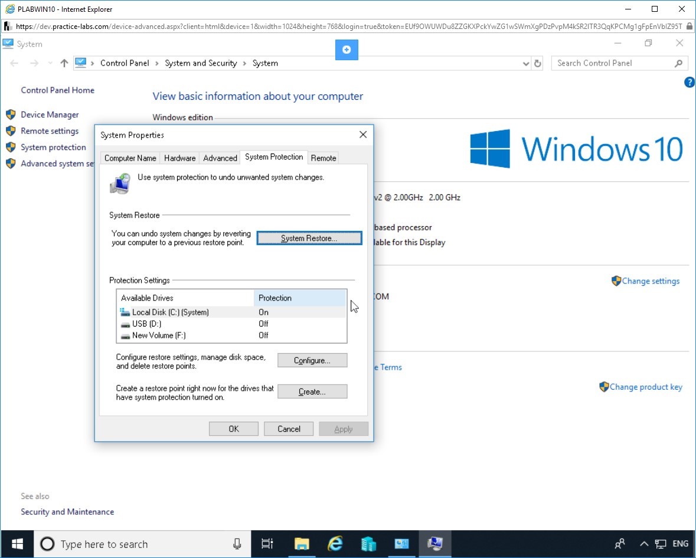Click the Create restore point button
The height and width of the screenshot is (558, 696).
(x=312, y=391)
